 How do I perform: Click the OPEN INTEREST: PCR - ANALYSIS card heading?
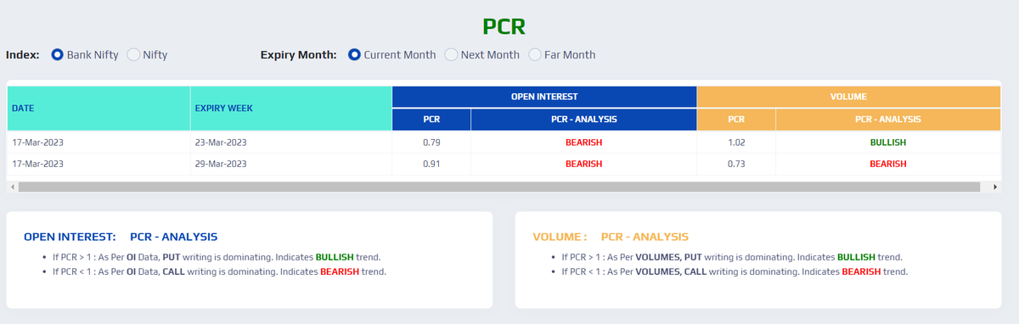coord(121,237)
